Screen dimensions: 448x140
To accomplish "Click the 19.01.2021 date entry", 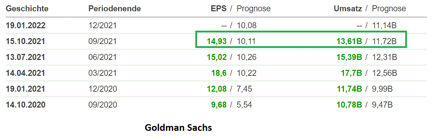I will pos(25,89).
